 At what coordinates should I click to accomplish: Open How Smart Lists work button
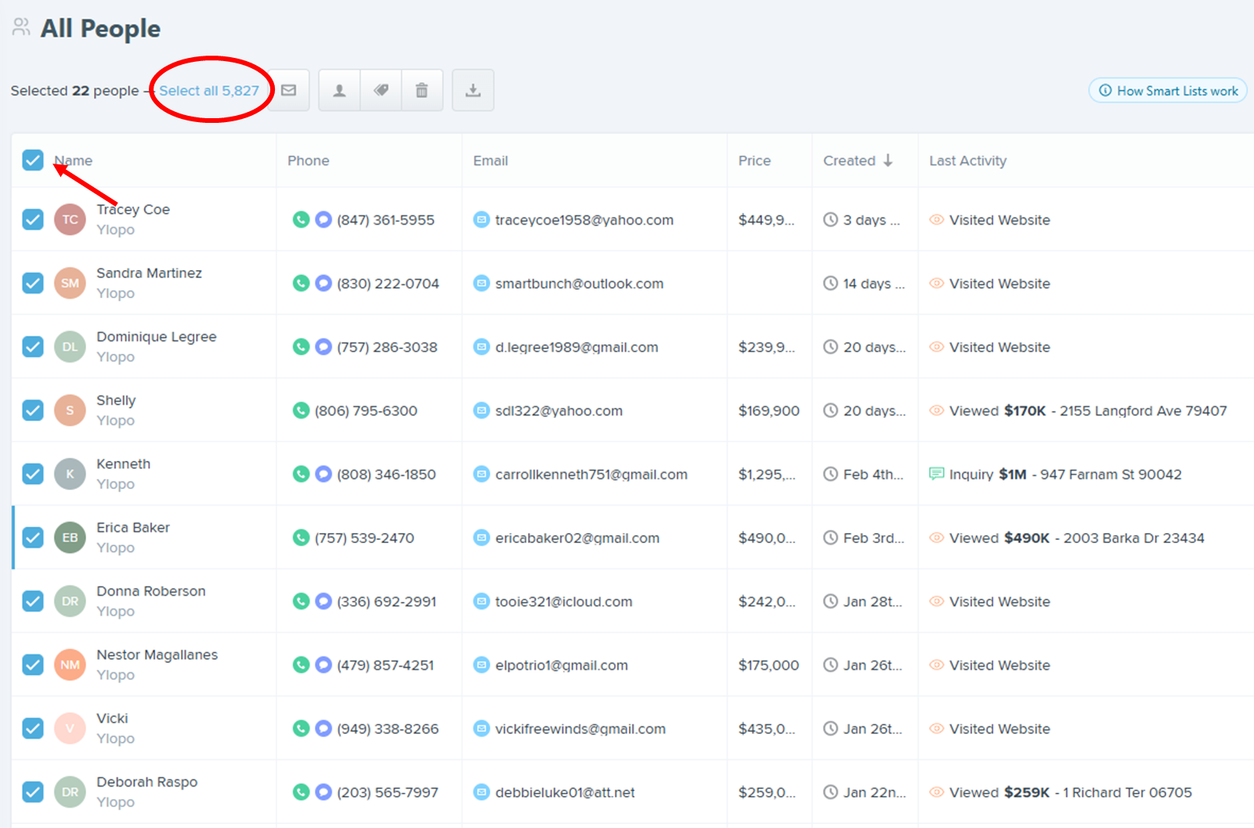tap(1168, 91)
